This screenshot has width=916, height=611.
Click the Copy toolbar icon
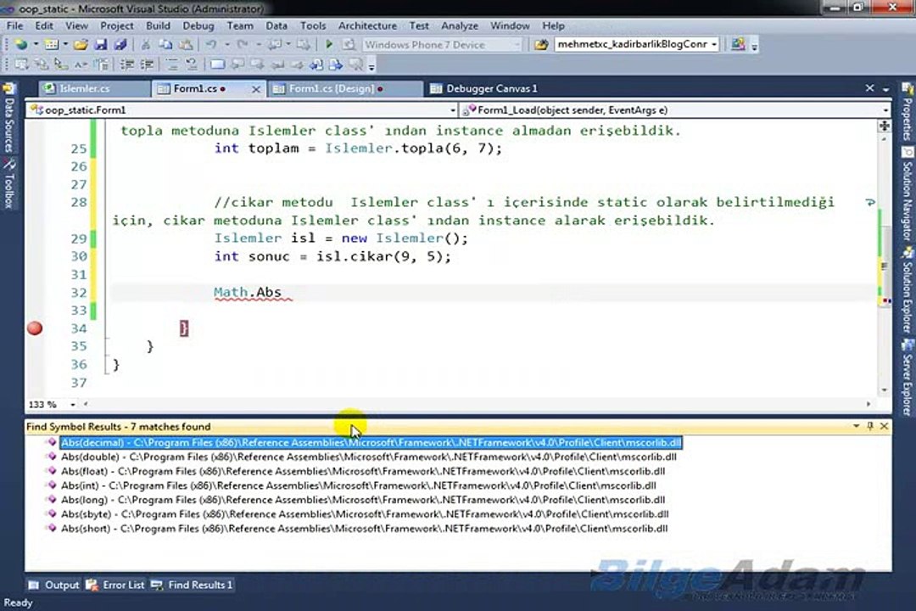point(165,44)
